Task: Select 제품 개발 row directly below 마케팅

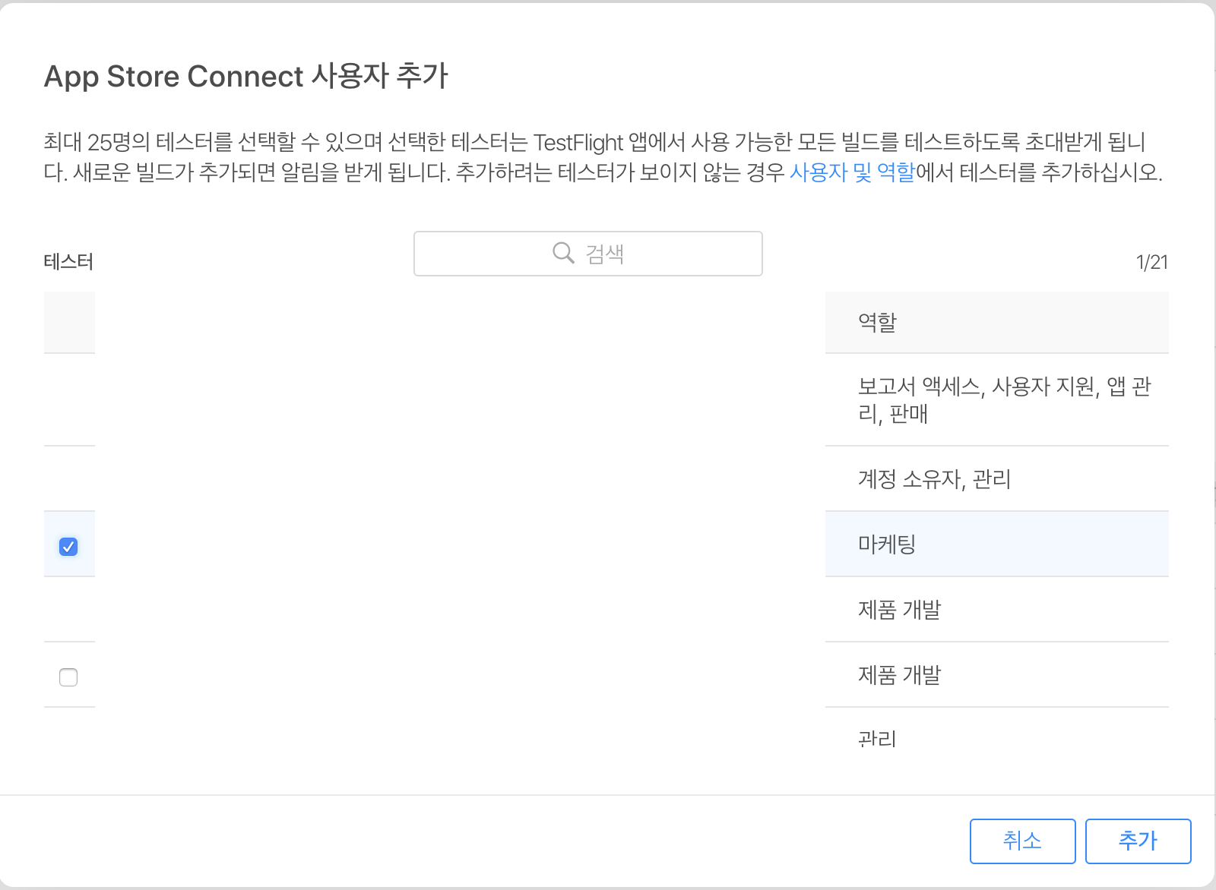Action: point(996,609)
